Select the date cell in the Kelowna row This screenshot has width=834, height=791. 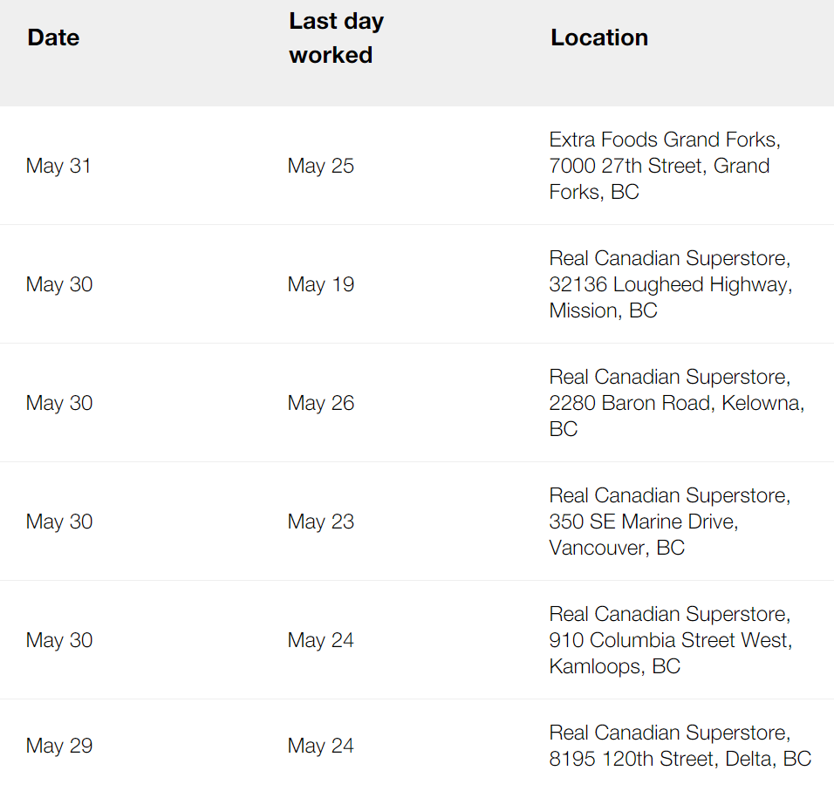[x=59, y=403]
